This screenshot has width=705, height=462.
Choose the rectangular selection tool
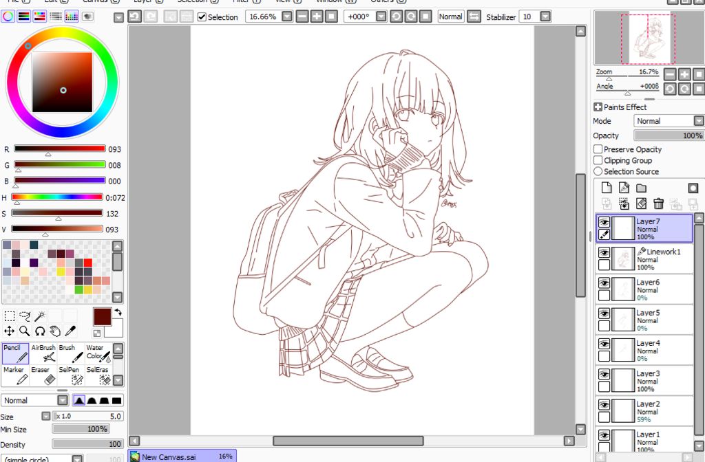pyautogui.click(x=10, y=316)
